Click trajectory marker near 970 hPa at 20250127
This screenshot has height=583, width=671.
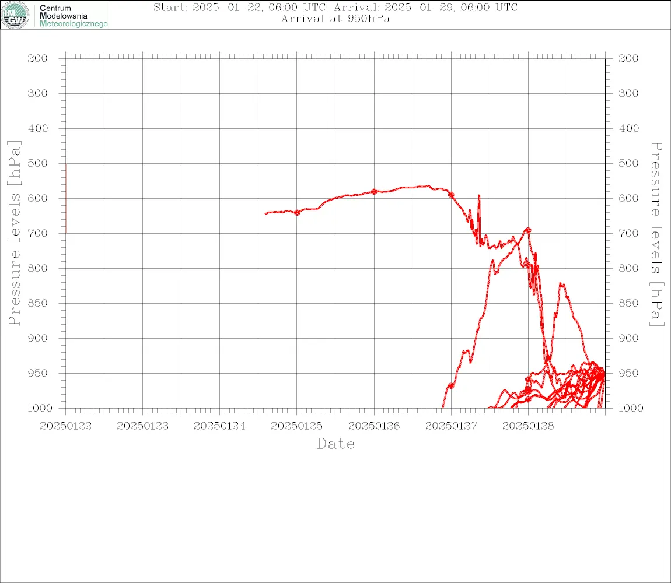pos(451,386)
